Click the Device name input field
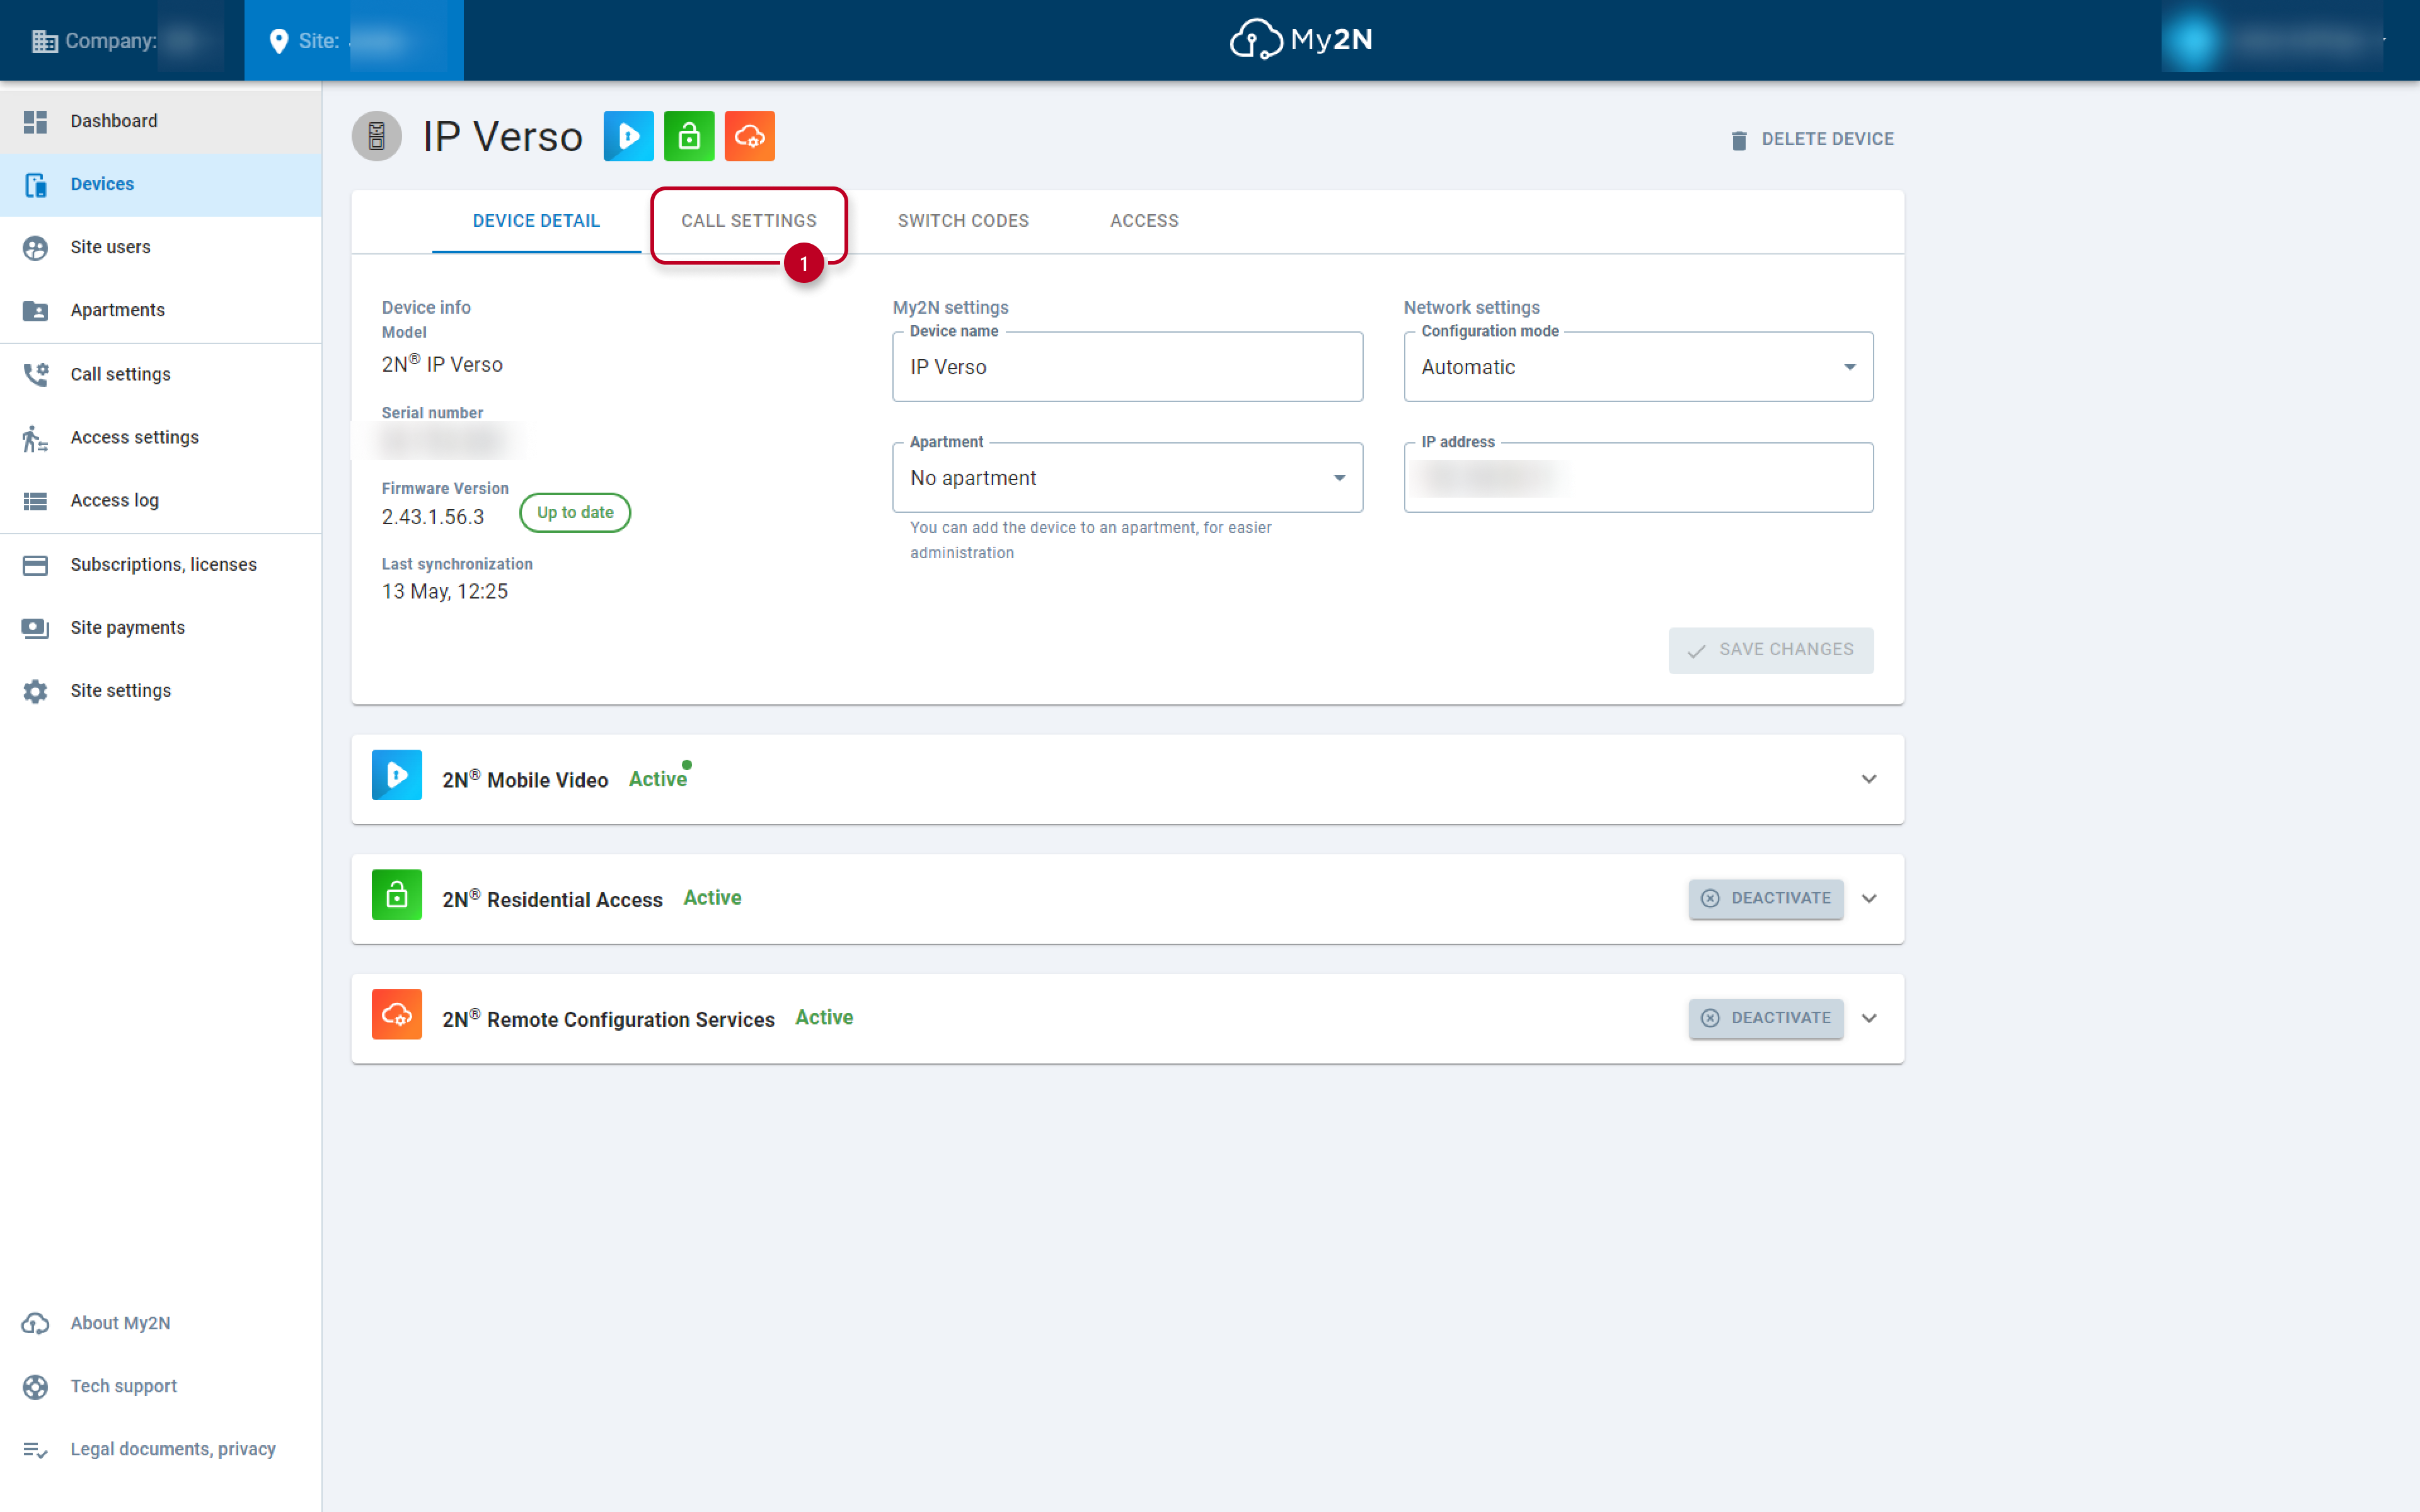 [1127, 367]
